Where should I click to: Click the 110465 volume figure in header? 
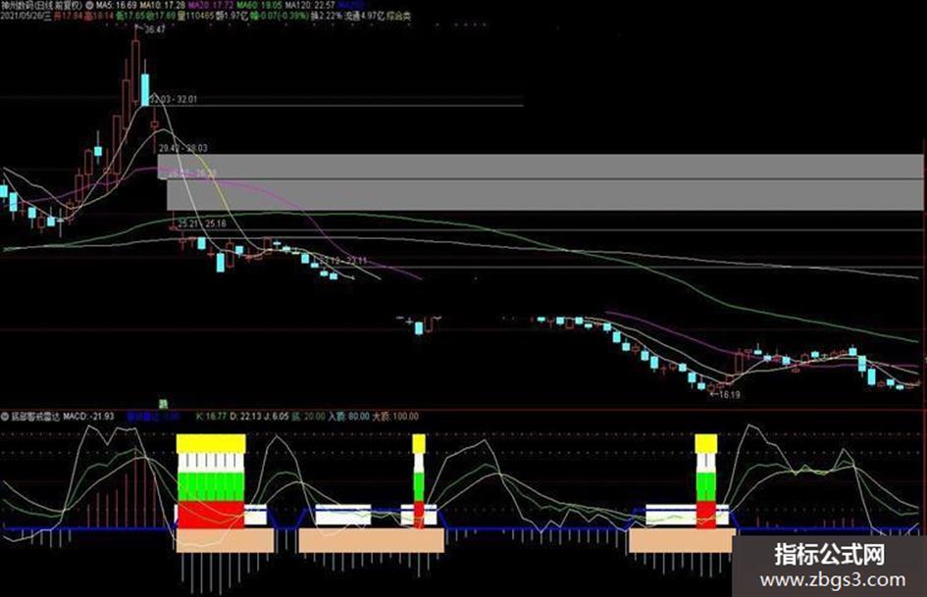click(198, 16)
